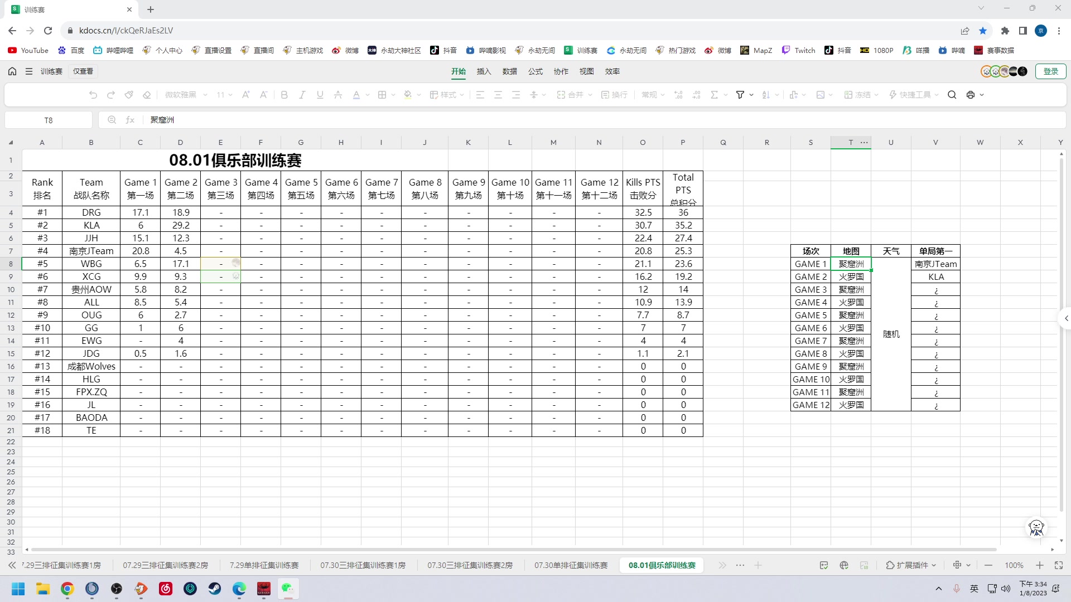Click the 仅查看 view-only label
Viewport: 1071px width, 602px height.
[83, 71]
